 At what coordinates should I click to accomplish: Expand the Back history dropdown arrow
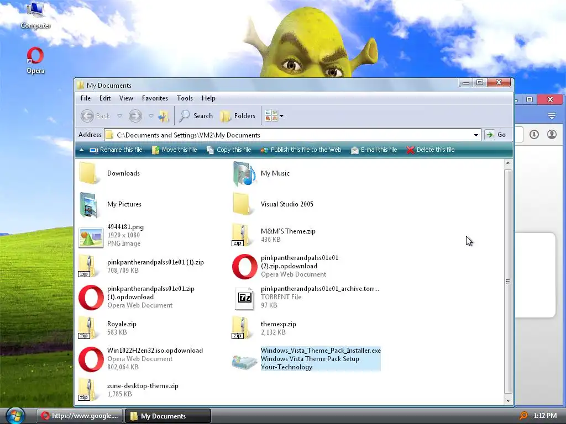coord(119,116)
